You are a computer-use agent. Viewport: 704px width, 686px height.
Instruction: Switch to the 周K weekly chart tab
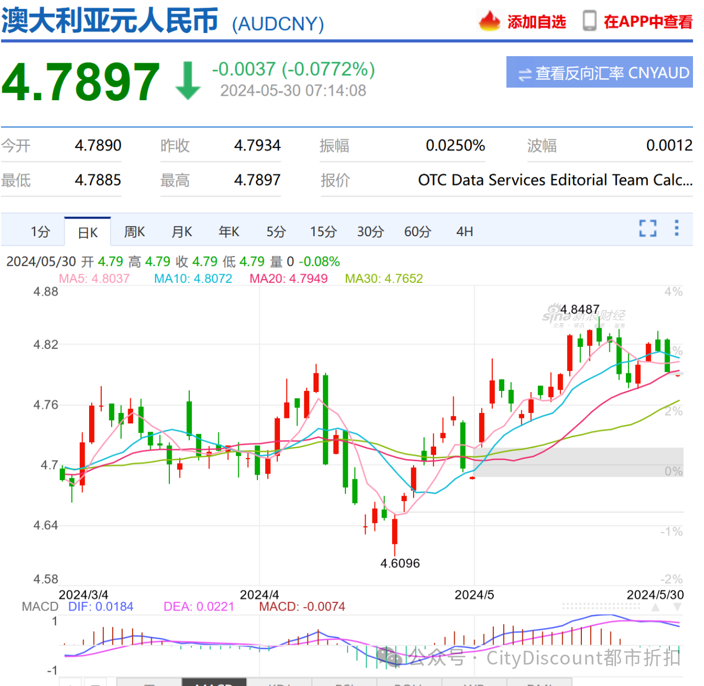point(135,232)
